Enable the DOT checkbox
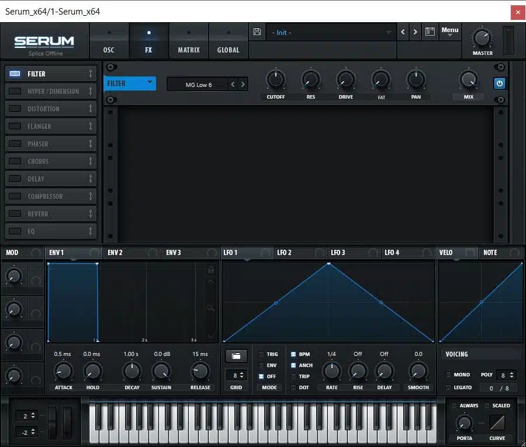The width and height of the screenshot is (526, 447). click(293, 387)
